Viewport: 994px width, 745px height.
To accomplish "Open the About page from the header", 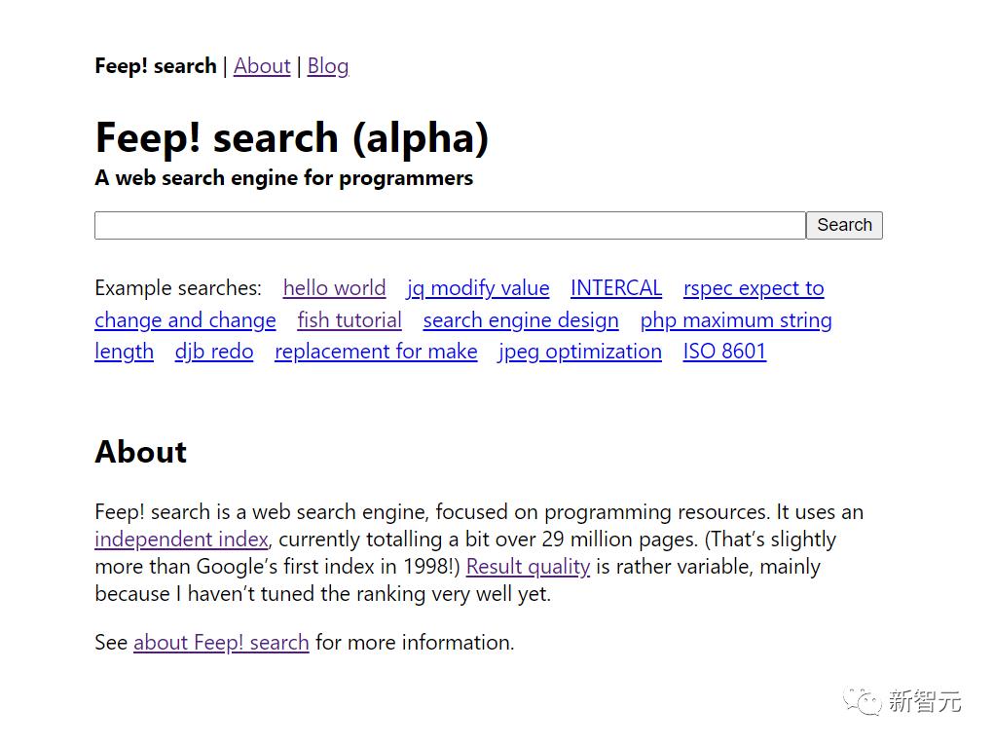I will [x=262, y=65].
